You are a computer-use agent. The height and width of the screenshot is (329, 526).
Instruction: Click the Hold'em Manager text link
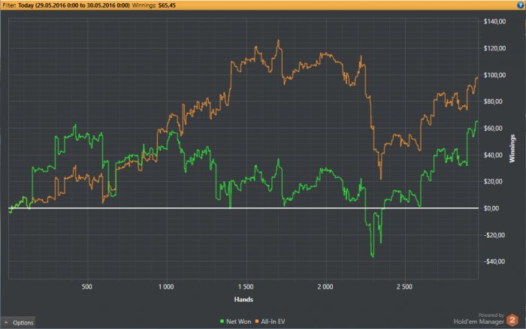(x=479, y=321)
